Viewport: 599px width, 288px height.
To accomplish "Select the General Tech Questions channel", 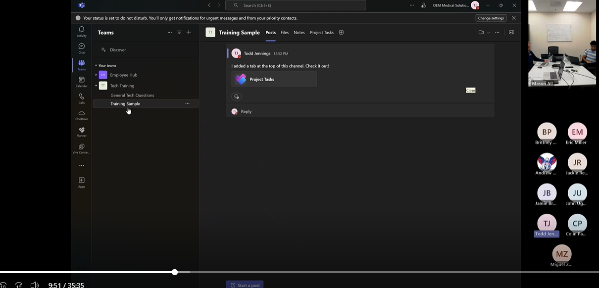I will coord(132,96).
